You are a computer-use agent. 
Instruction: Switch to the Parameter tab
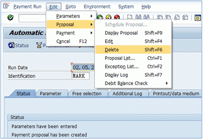(50, 93)
